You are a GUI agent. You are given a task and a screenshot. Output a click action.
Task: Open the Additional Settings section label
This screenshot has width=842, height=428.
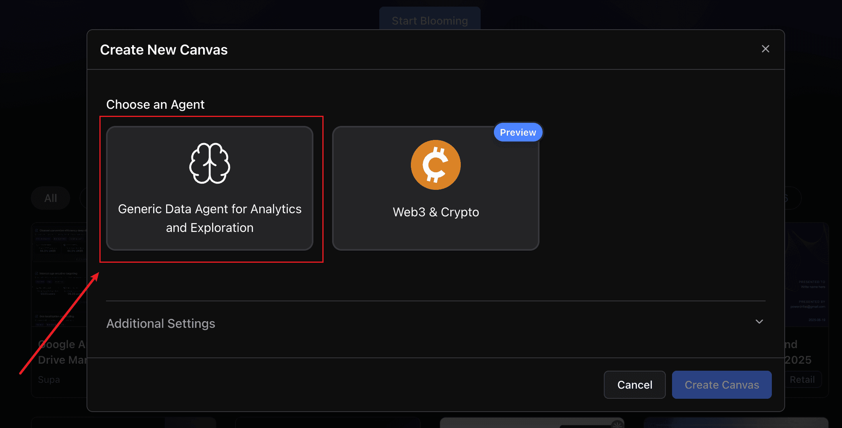pyautogui.click(x=161, y=324)
